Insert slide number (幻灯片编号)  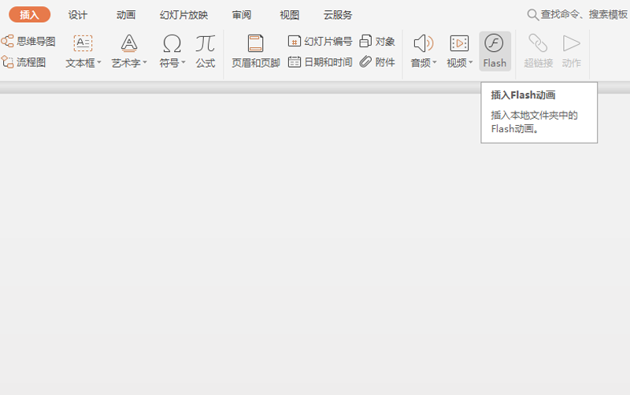pos(320,42)
